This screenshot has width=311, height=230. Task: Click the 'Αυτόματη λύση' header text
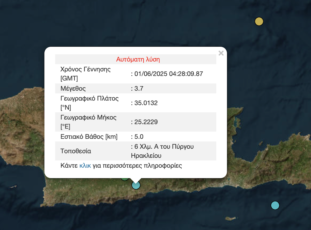tap(138, 60)
